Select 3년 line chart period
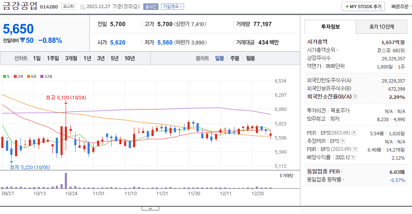The width and height of the screenshot is (412, 214). (101, 58)
